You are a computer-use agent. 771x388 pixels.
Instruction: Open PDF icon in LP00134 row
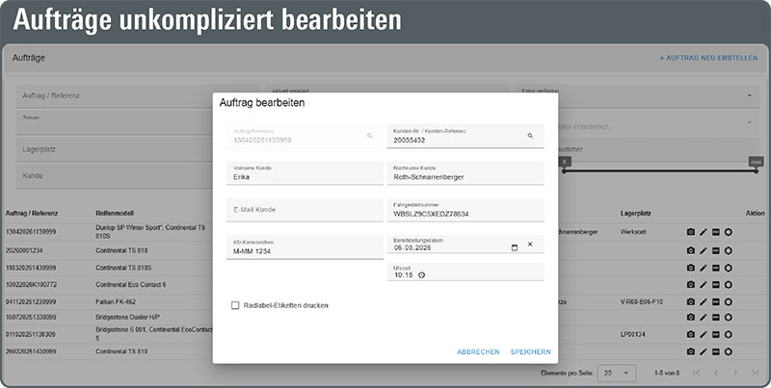(x=716, y=334)
